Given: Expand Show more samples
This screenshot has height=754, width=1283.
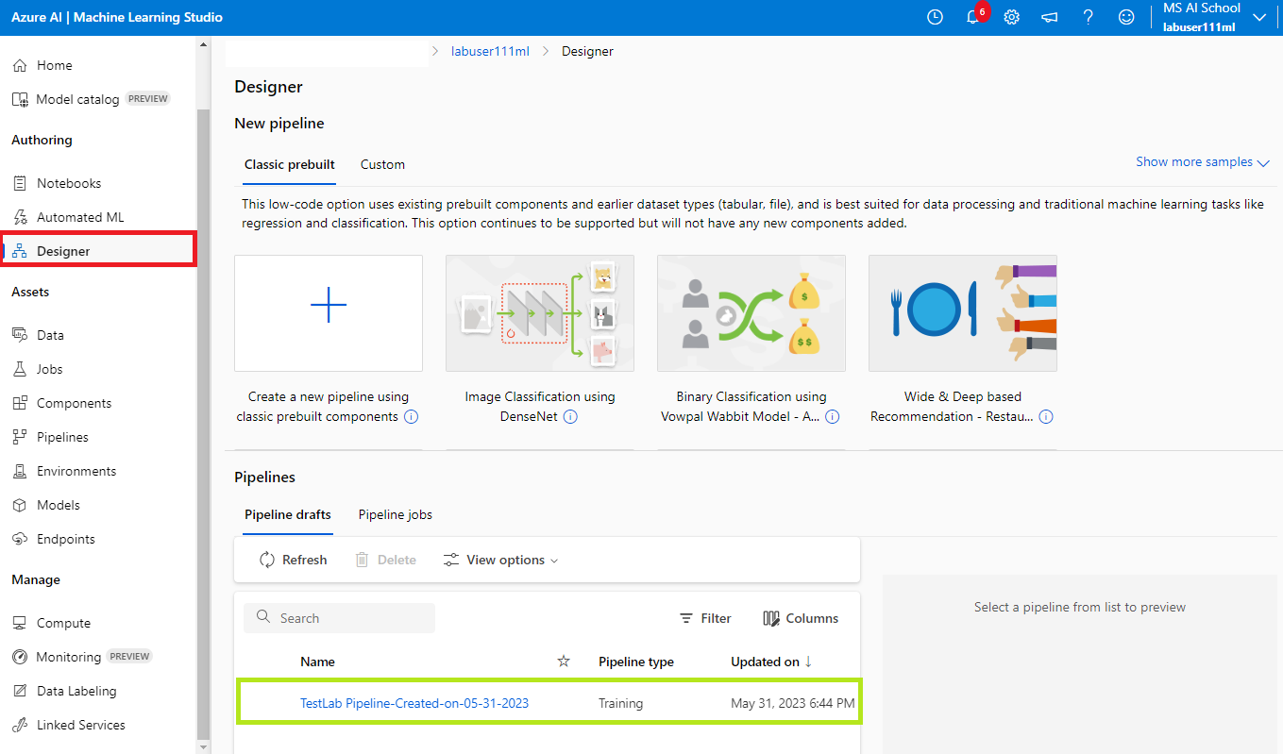Looking at the screenshot, I should click(1202, 162).
